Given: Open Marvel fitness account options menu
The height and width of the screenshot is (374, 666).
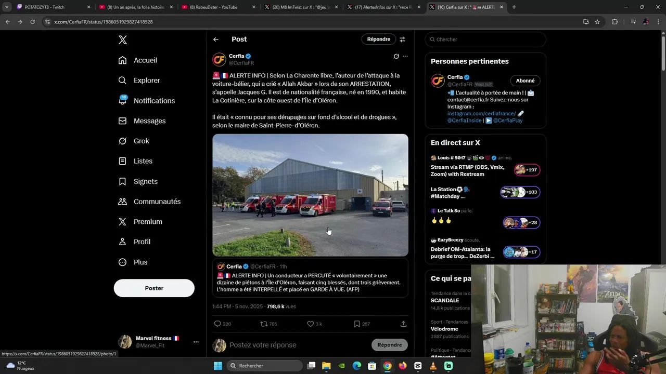Looking at the screenshot, I should pyautogui.click(x=196, y=342).
